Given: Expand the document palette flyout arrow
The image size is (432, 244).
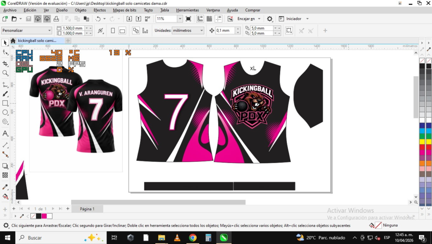Looking at the screenshot, I should pos(15,216).
